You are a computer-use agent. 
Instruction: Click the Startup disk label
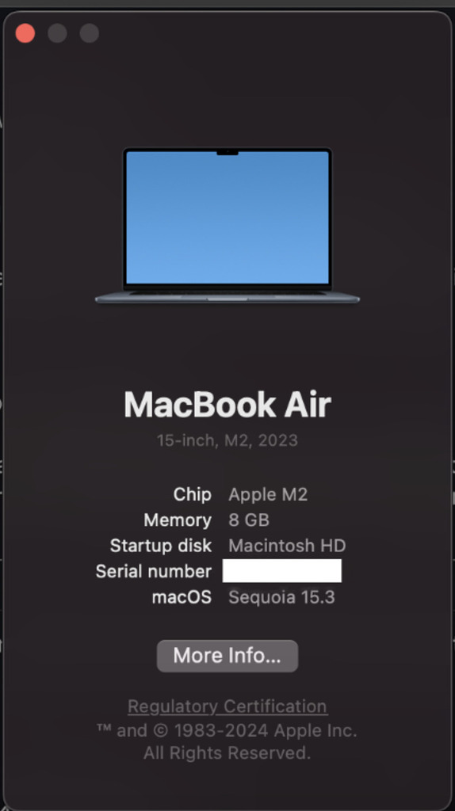[x=161, y=546]
